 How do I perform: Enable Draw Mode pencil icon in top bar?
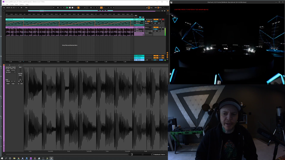[147, 8]
